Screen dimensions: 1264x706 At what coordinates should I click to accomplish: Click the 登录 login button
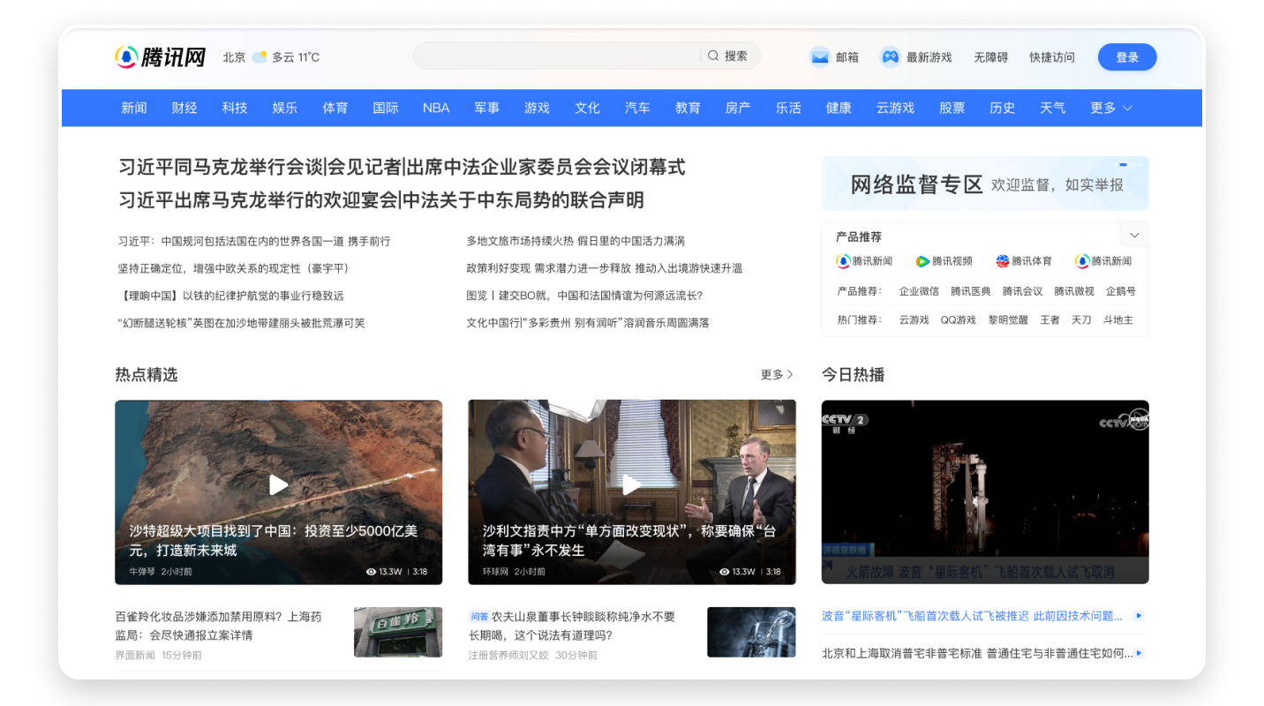[x=1127, y=57]
